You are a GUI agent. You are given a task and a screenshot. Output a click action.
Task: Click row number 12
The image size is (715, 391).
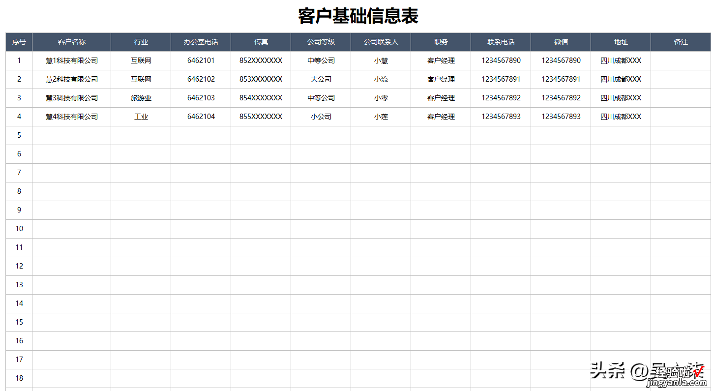coord(19,266)
